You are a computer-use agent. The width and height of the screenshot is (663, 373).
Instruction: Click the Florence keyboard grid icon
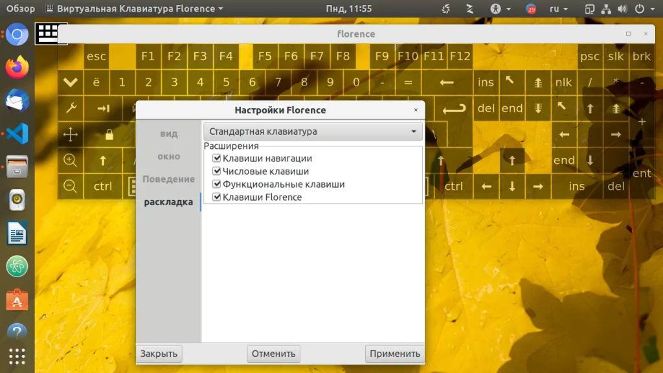coord(47,33)
